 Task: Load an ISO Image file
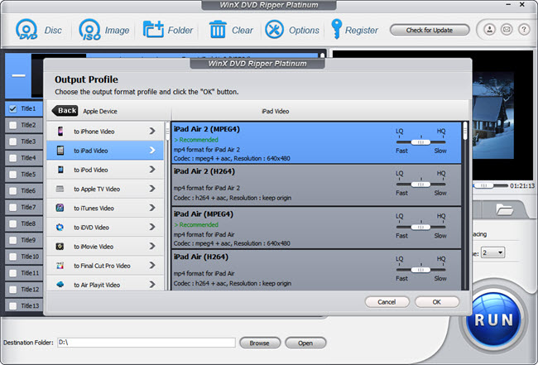click(x=89, y=30)
